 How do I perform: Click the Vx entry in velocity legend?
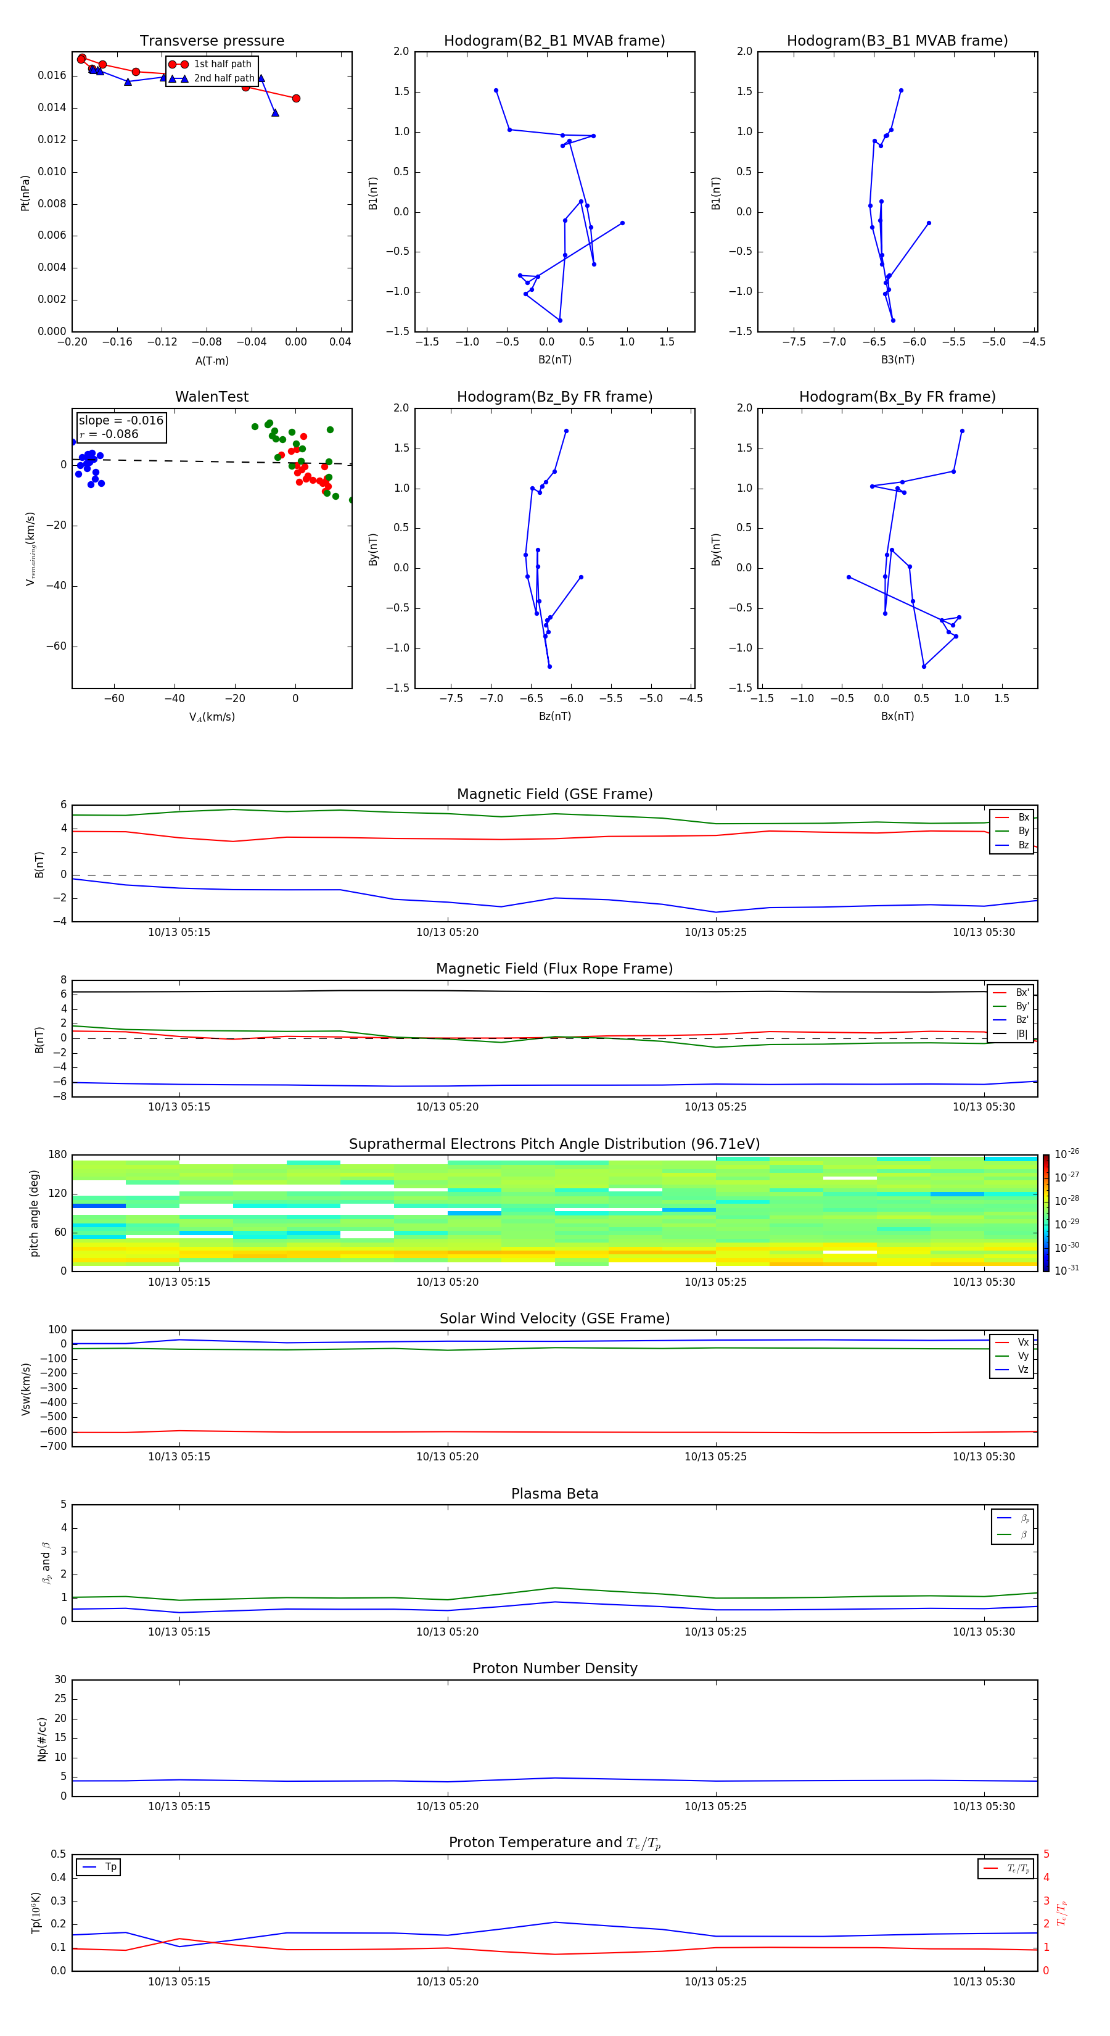[x=1012, y=1342]
